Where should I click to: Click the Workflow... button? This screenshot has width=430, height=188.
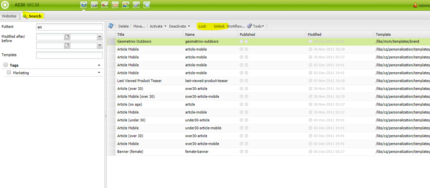click(236, 26)
